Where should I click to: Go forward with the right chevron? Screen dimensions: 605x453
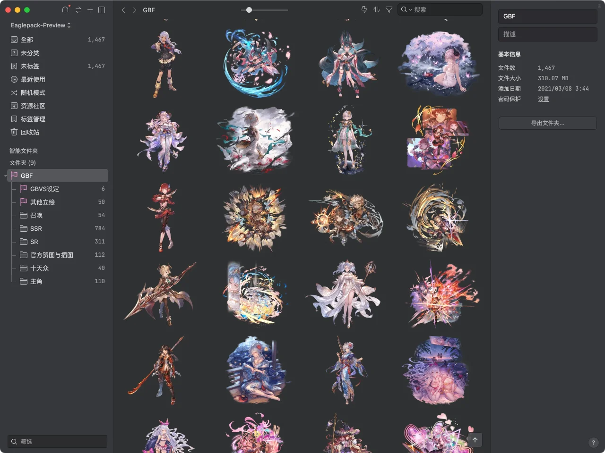click(x=134, y=10)
